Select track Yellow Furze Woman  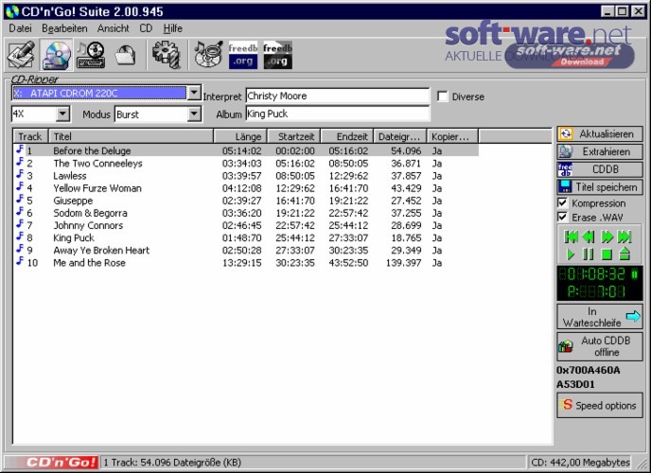(246, 188)
